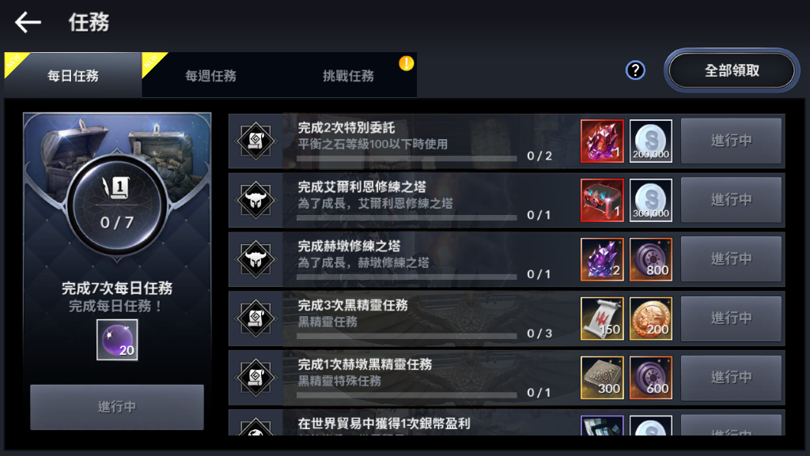Click 進行中 button under 完成7次每日任務
Image resolution: width=810 pixels, height=456 pixels.
(x=117, y=407)
